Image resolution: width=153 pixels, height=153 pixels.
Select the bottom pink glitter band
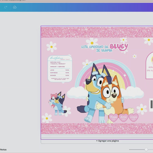coord(97,129)
